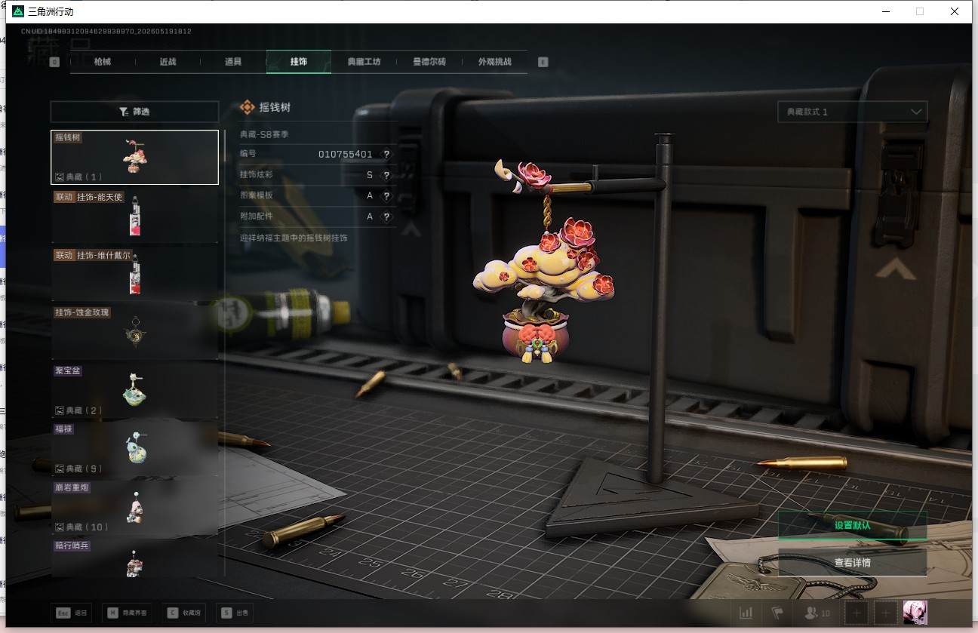Click the Esc 返回 back button

pos(72,613)
